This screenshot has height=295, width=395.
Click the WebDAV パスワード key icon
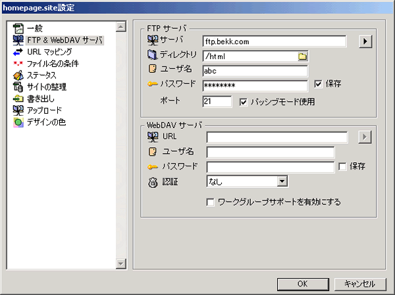(153, 167)
